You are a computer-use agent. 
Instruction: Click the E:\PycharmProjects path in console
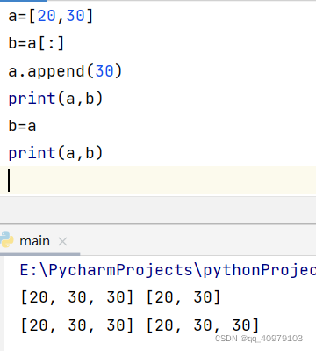(168, 270)
